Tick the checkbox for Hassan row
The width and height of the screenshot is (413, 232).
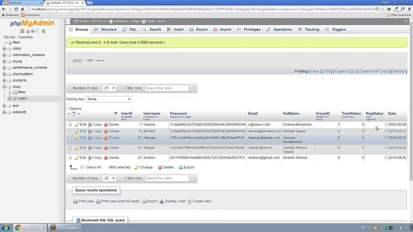coord(70,138)
